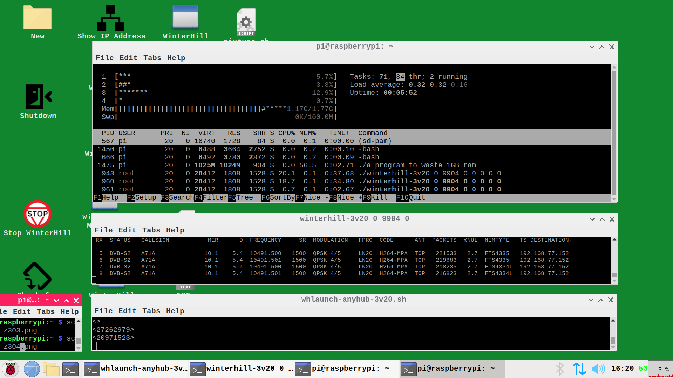673x378 pixels.
Task: Click the CPU usage monitor graph
Action: click(x=660, y=369)
